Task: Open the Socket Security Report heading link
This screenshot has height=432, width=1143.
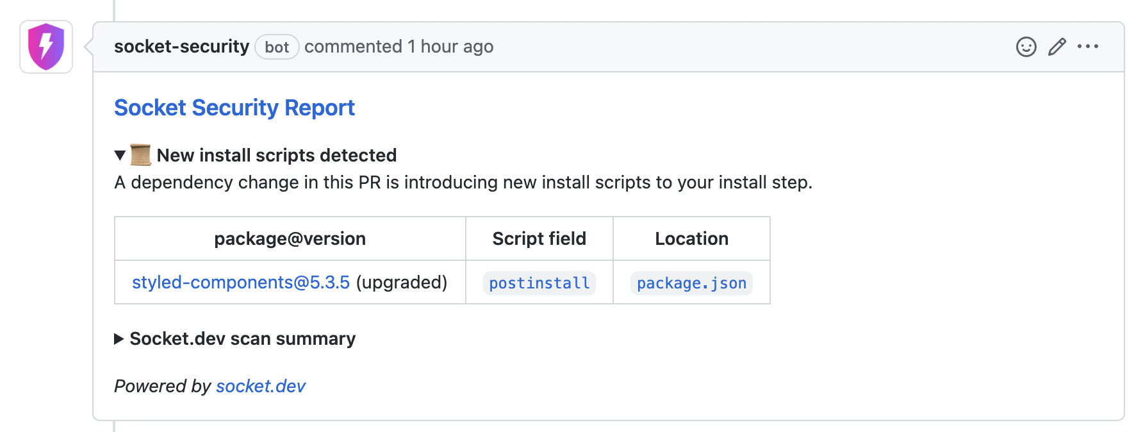Action: 234,108
